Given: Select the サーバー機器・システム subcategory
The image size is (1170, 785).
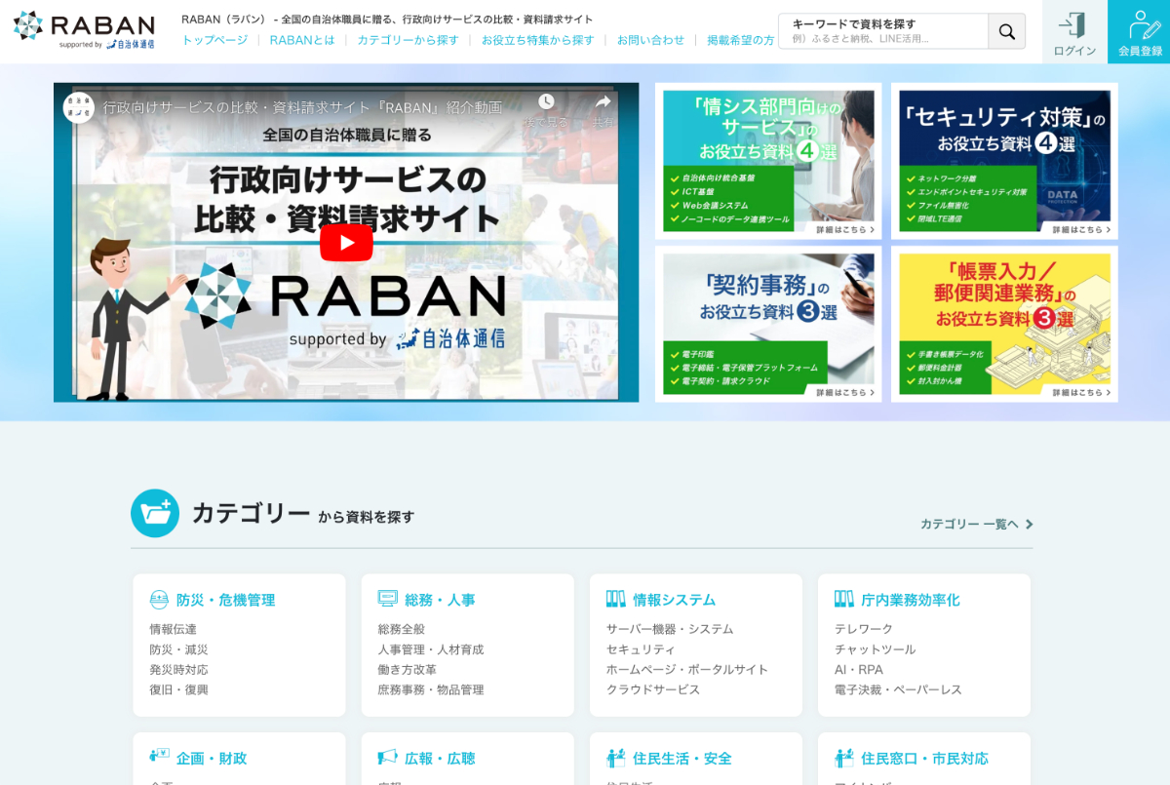Looking at the screenshot, I should click(669, 629).
